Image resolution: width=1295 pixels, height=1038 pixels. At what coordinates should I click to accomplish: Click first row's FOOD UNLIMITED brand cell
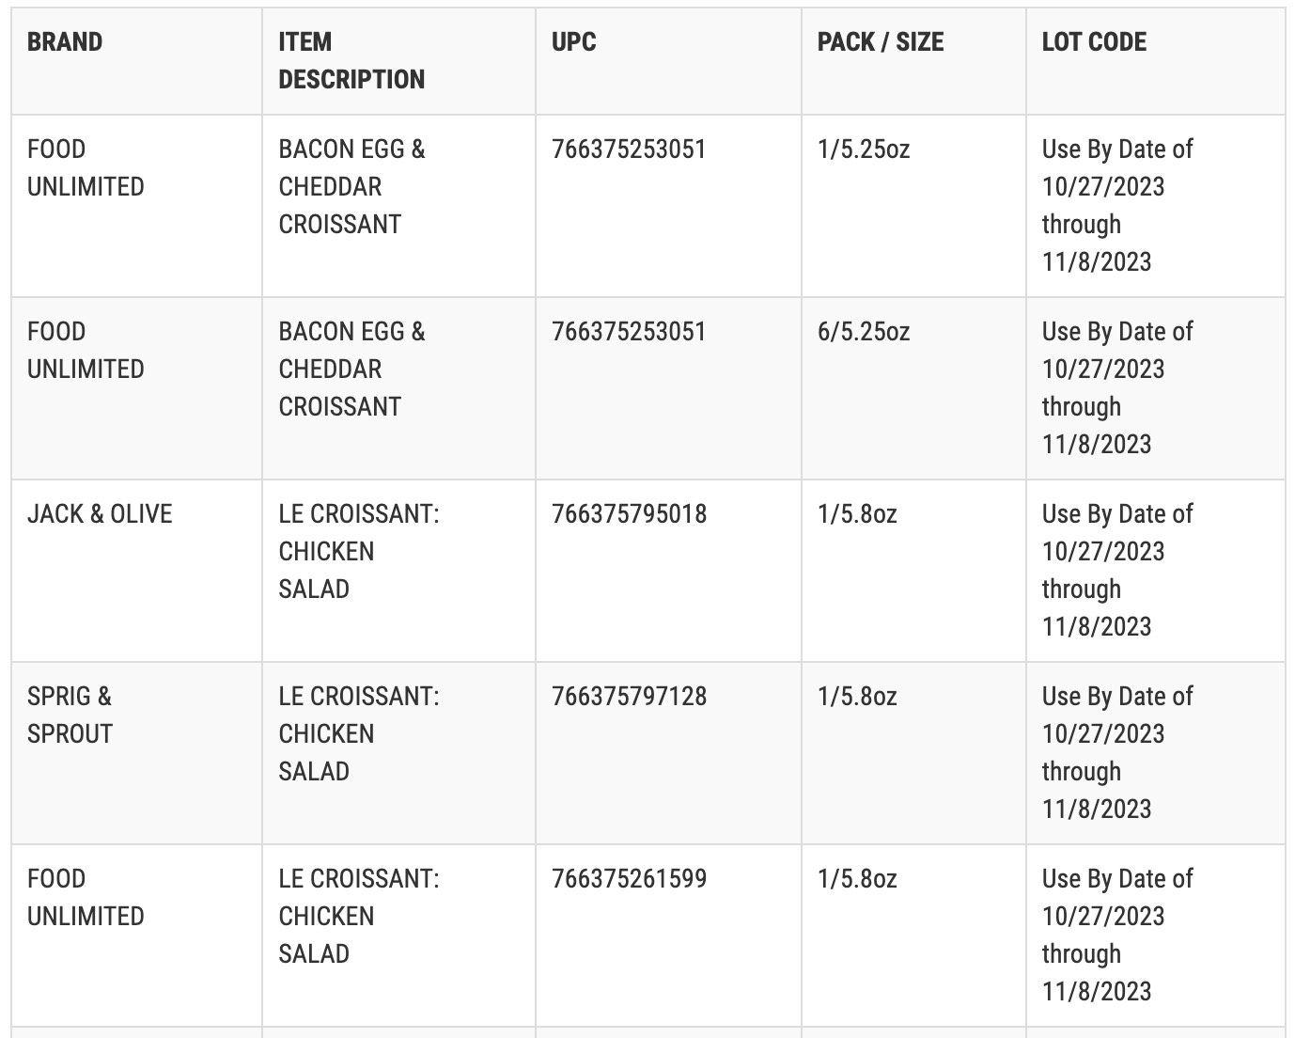pyautogui.click(x=136, y=206)
